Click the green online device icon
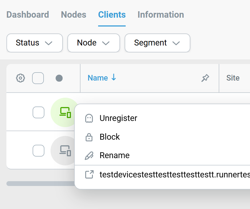The image size is (250, 209). (64, 112)
